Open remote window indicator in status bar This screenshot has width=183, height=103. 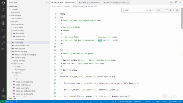click(x=2, y=102)
